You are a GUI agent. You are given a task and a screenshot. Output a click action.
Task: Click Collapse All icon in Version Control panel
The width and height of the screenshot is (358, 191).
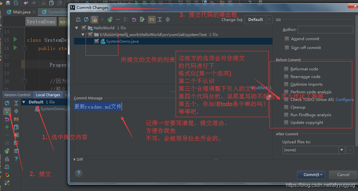click(16, 111)
